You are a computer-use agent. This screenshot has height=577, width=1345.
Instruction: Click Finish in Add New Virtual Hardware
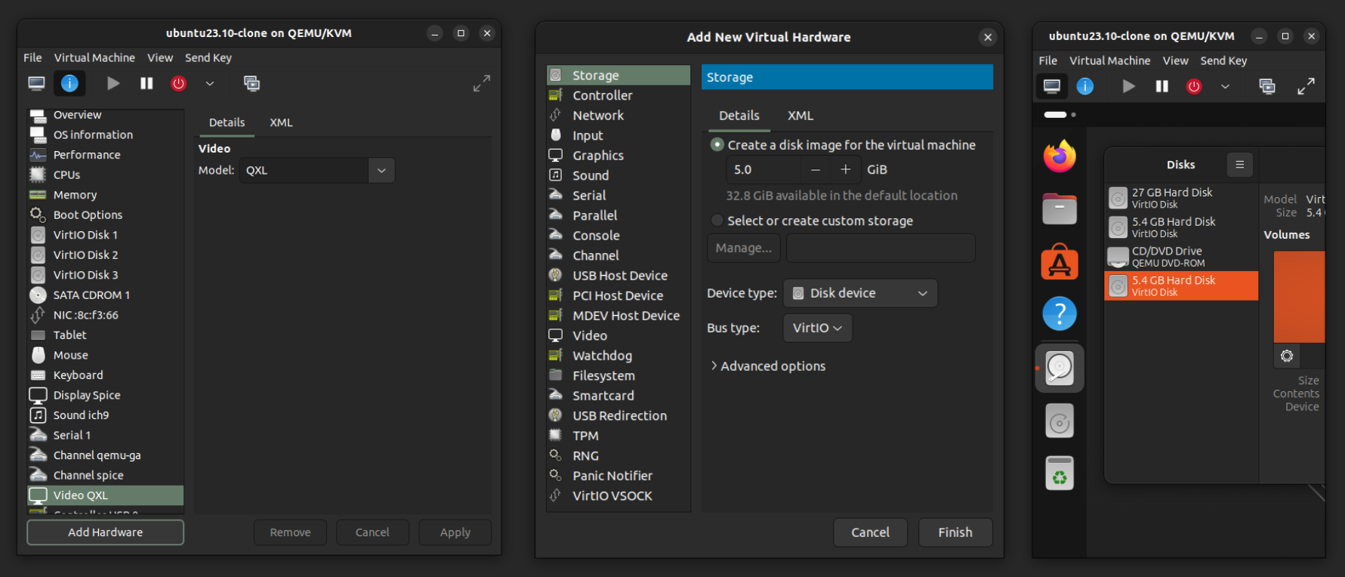pos(955,532)
